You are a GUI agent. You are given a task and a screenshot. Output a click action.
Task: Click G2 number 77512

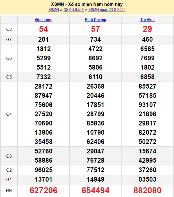click(95, 170)
